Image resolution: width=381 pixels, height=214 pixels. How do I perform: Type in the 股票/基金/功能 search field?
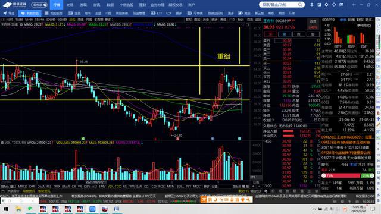coord(279,5)
